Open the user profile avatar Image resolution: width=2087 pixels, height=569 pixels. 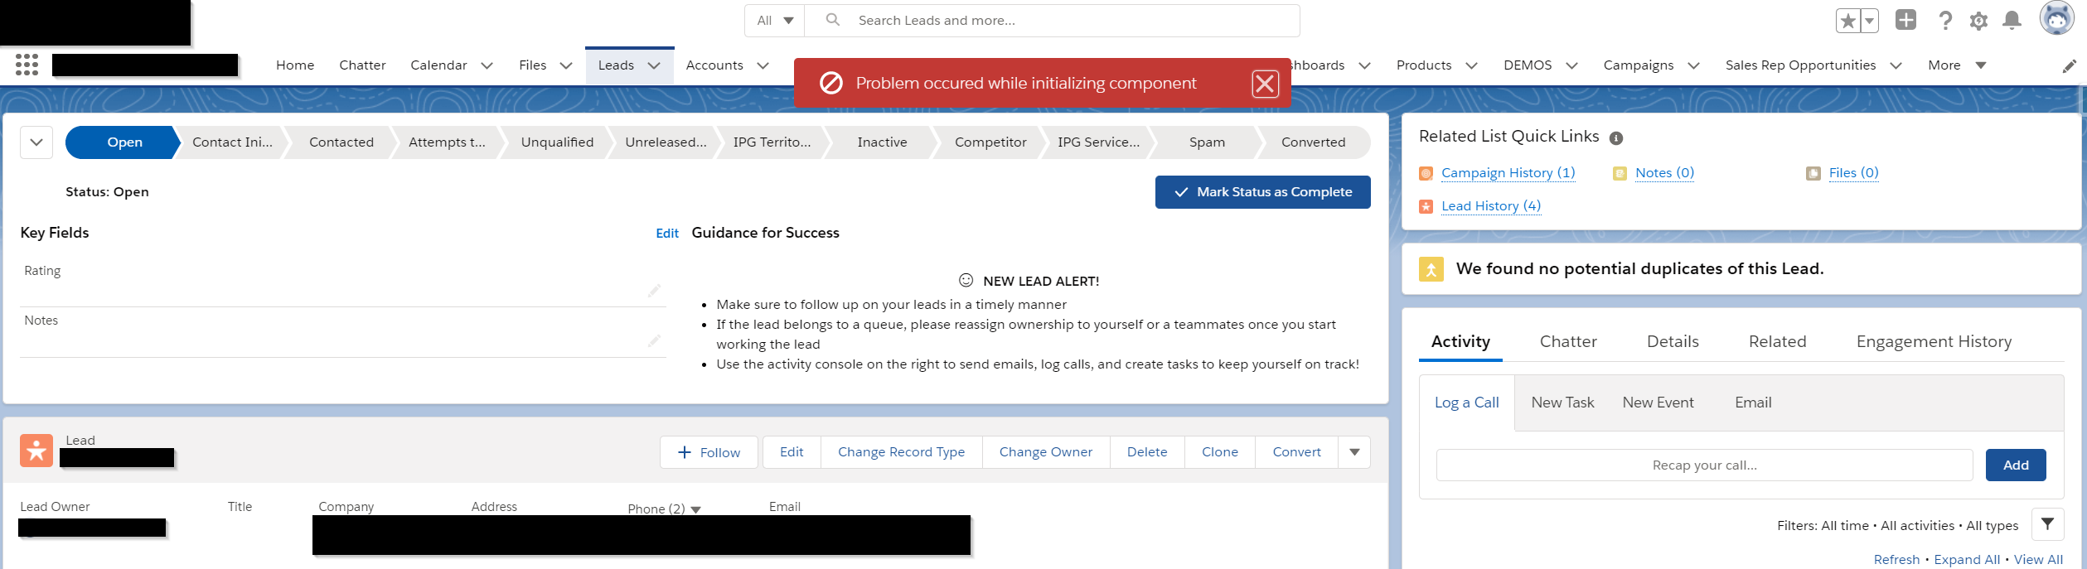2056,18
